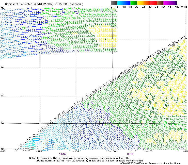
Task: Click the green 15-20 knots legend swatch
Action: coord(134,3)
